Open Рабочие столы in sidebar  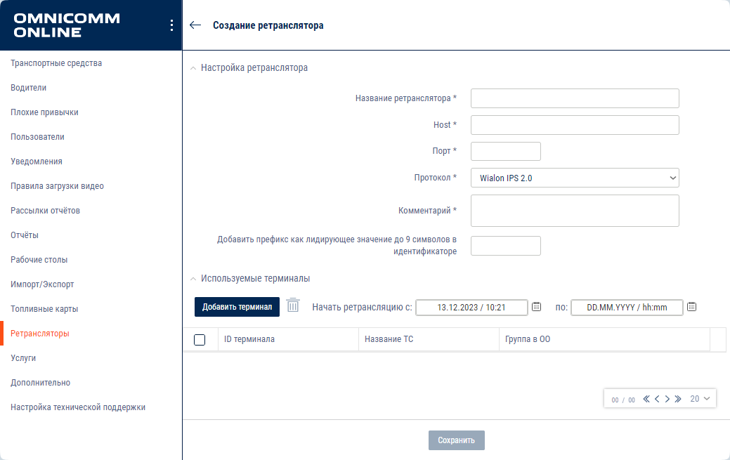(39, 260)
